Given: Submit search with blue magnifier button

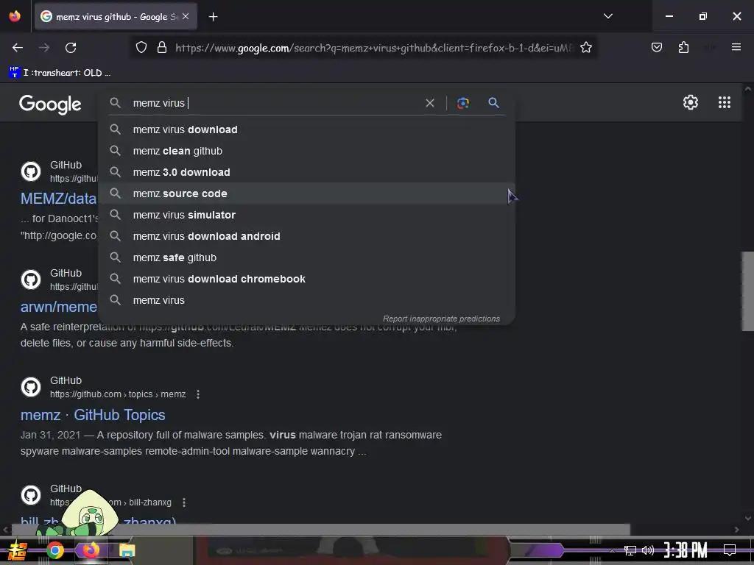Looking at the screenshot, I should 493,103.
